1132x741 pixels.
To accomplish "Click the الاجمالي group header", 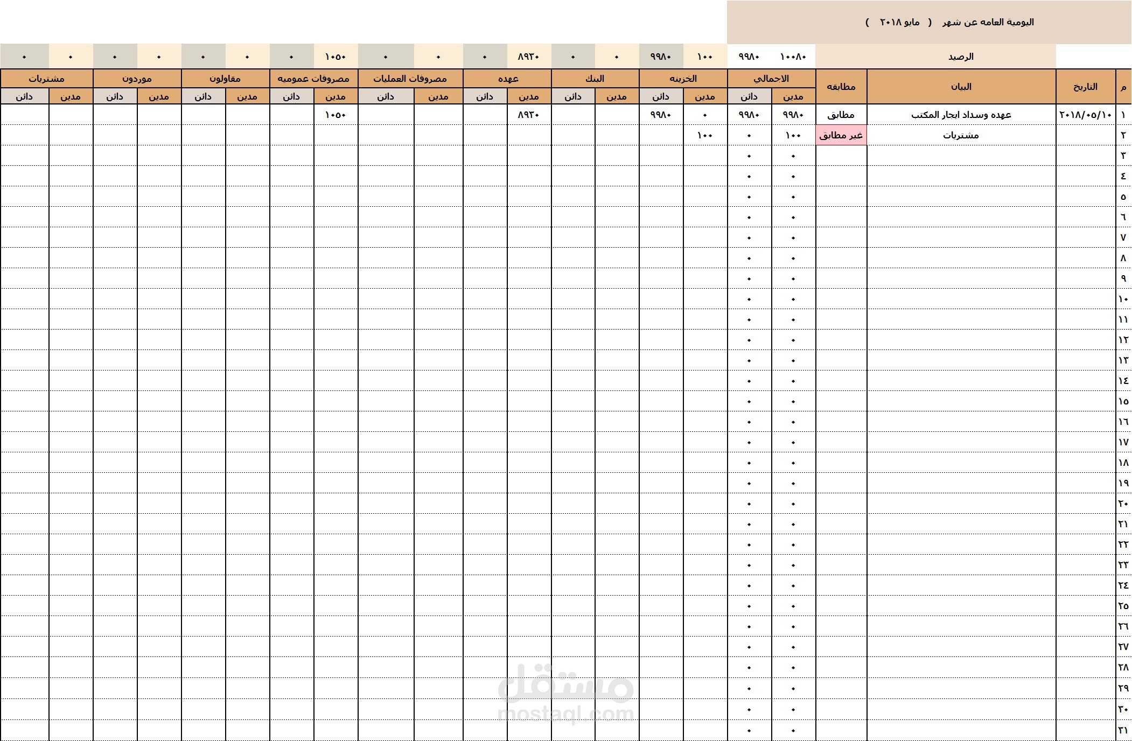I will click(x=771, y=79).
